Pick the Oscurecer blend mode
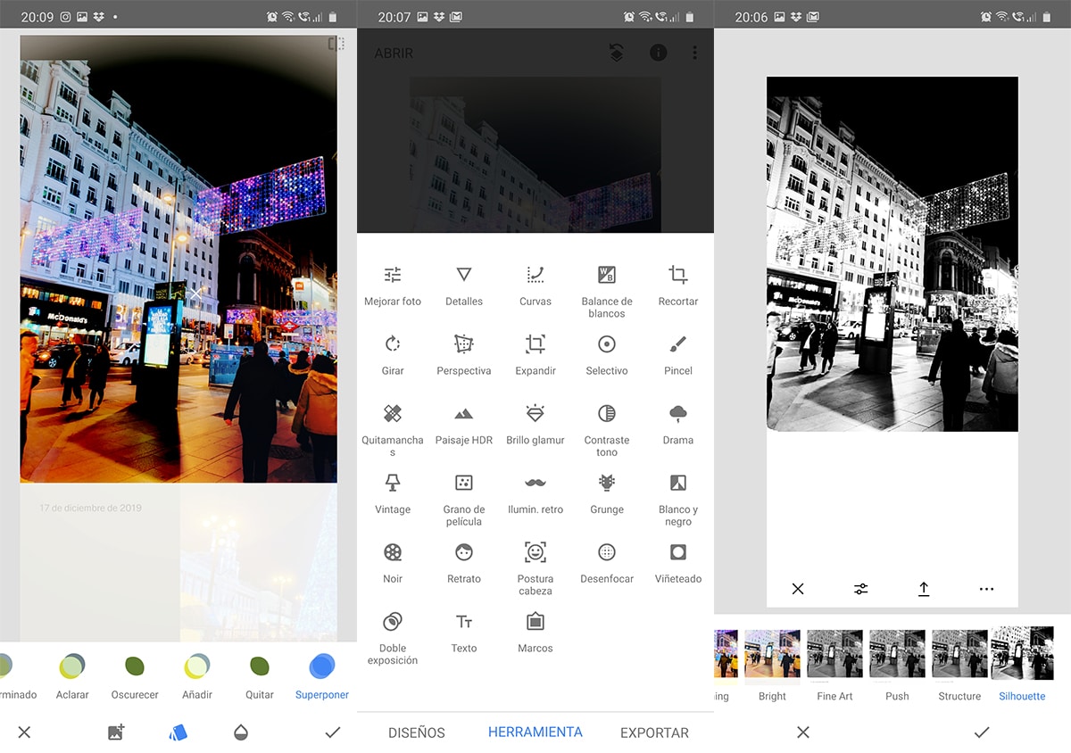Image resolution: width=1071 pixels, height=753 pixels. click(135, 674)
